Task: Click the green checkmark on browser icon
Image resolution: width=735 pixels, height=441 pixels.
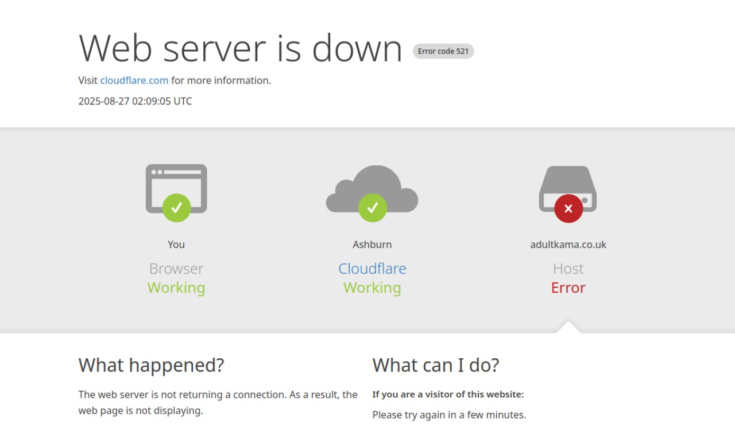Action: 176,208
